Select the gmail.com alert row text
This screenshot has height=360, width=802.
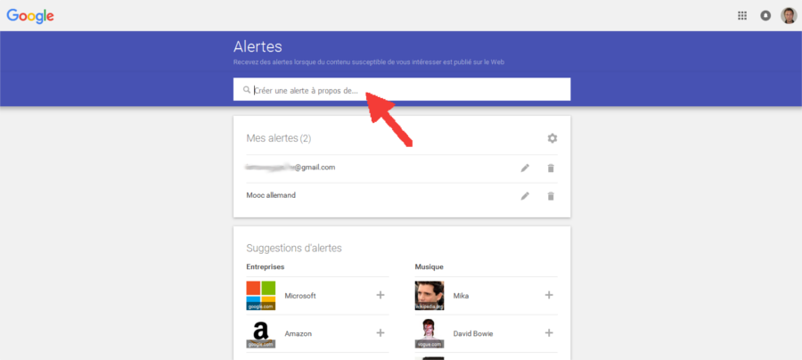[x=291, y=168]
